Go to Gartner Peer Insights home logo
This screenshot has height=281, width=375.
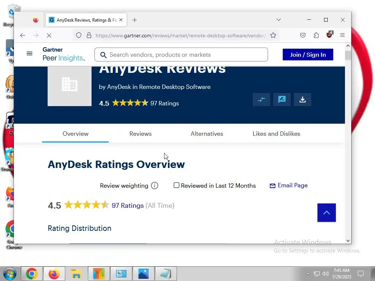pyautogui.click(x=64, y=54)
